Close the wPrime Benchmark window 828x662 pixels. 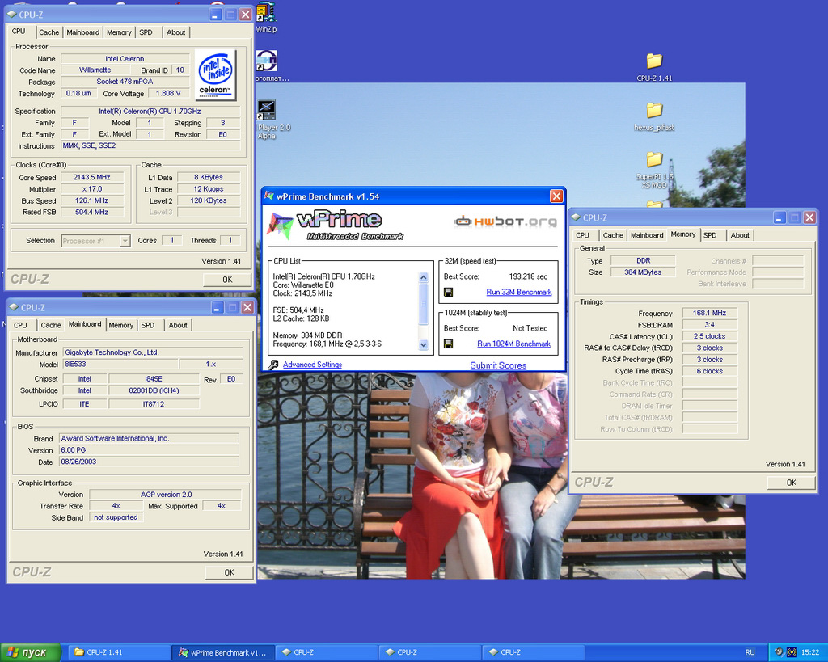556,196
